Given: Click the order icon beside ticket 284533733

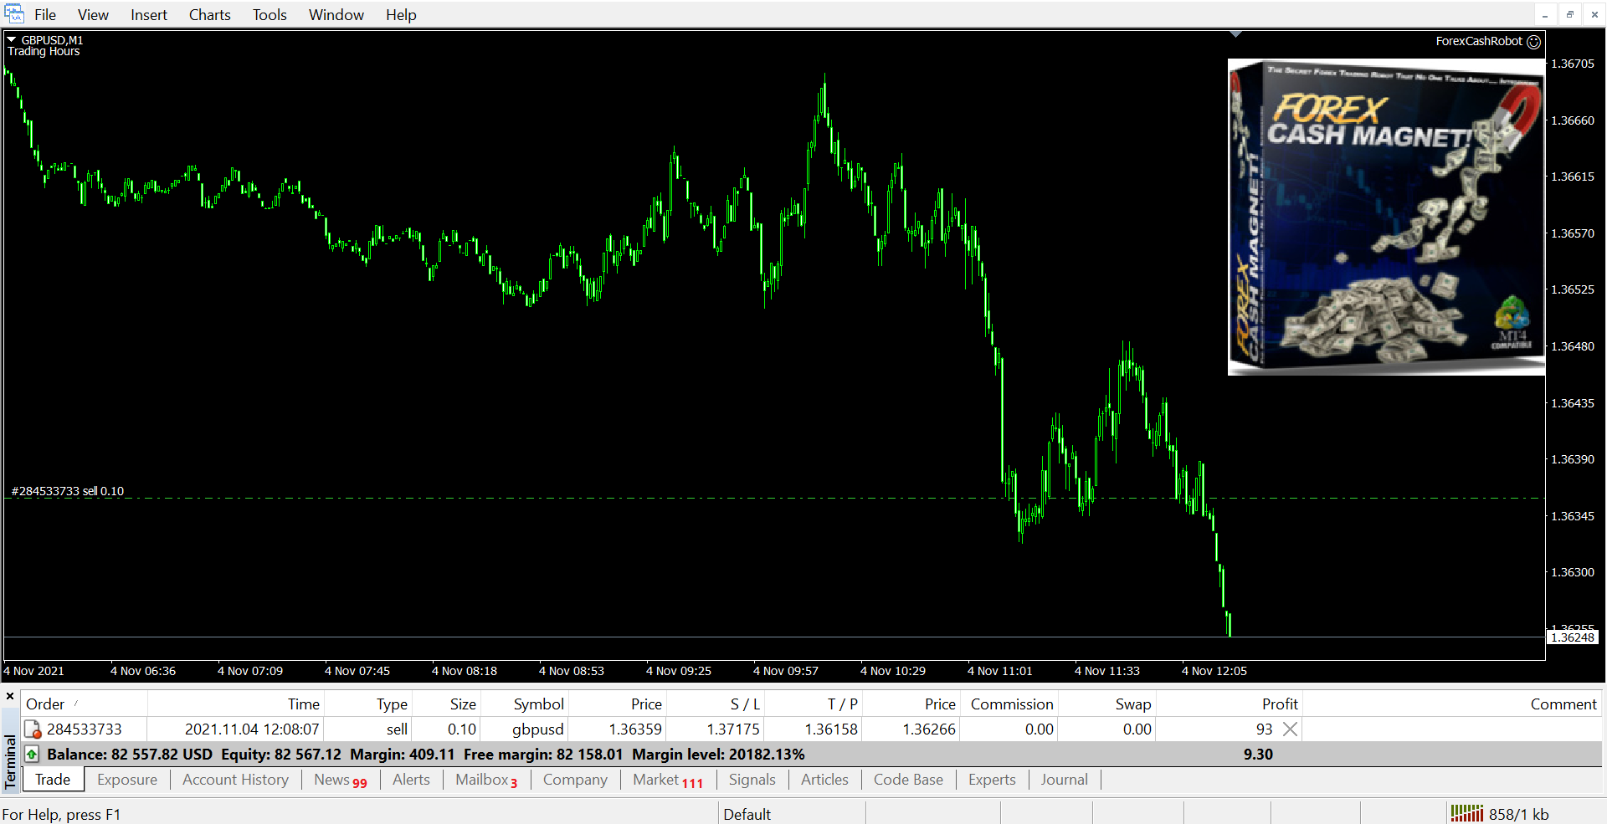Looking at the screenshot, I should coord(33,729).
